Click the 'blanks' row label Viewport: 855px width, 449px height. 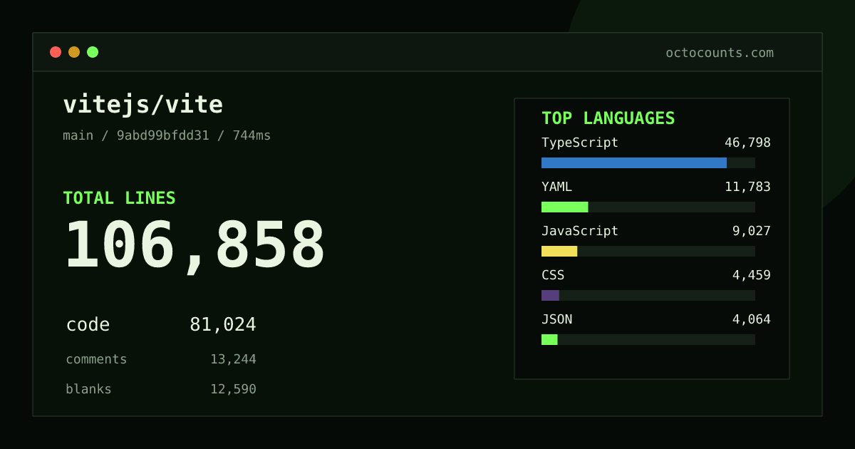point(88,389)
